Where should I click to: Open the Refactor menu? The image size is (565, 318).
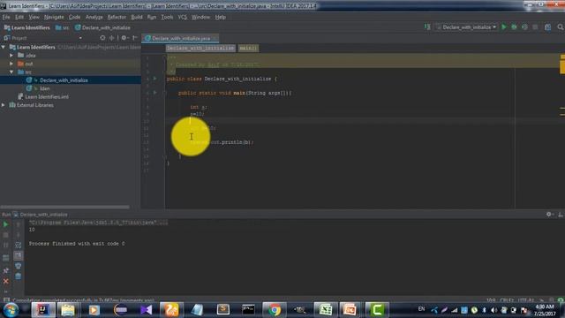point(117,17)
